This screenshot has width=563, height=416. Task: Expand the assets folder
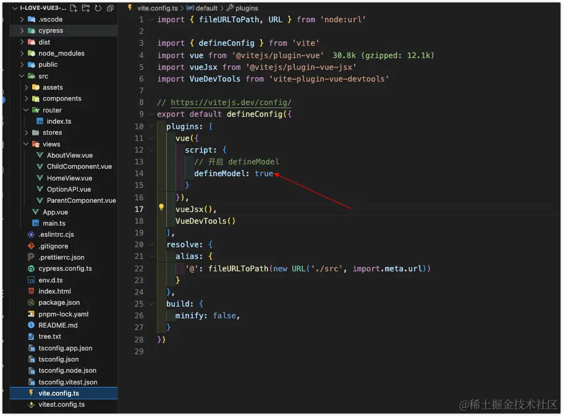click(x=26, y=87)
